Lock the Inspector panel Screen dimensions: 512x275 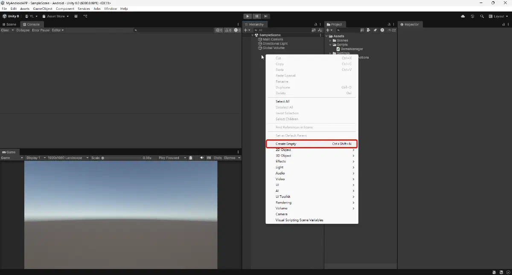coord(503,24)
